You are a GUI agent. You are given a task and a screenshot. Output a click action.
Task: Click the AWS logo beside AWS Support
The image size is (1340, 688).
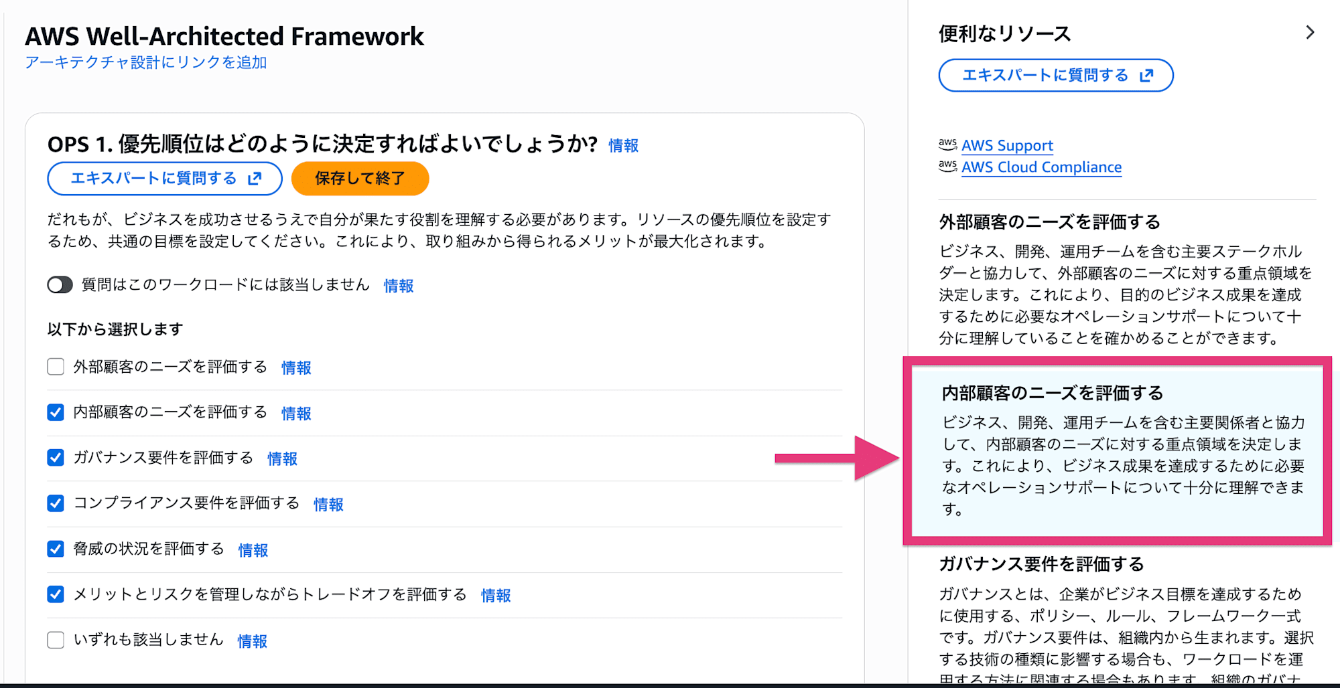(947, 145)
